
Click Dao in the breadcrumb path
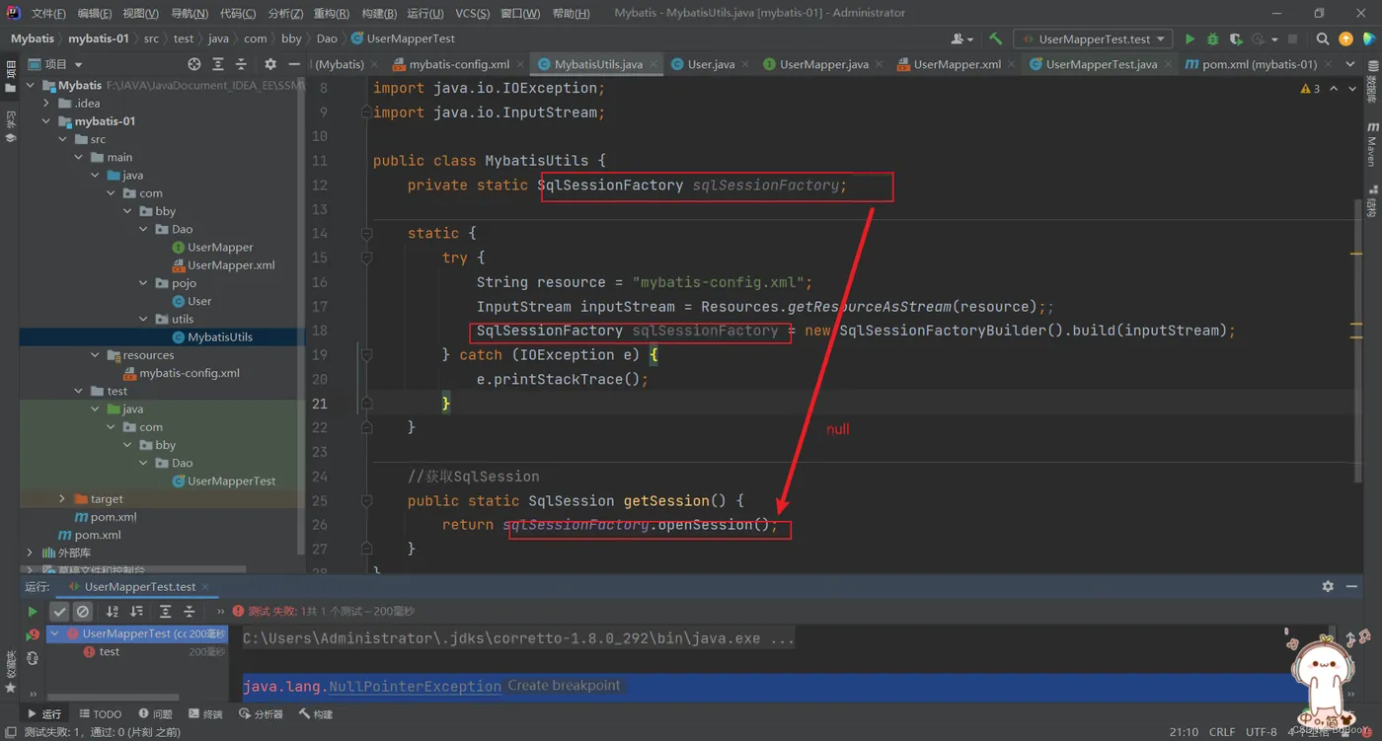click(327, 38)
